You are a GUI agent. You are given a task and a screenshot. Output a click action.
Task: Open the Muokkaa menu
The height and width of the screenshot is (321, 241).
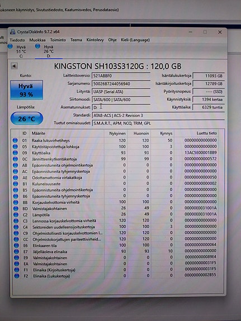point(37,40)
